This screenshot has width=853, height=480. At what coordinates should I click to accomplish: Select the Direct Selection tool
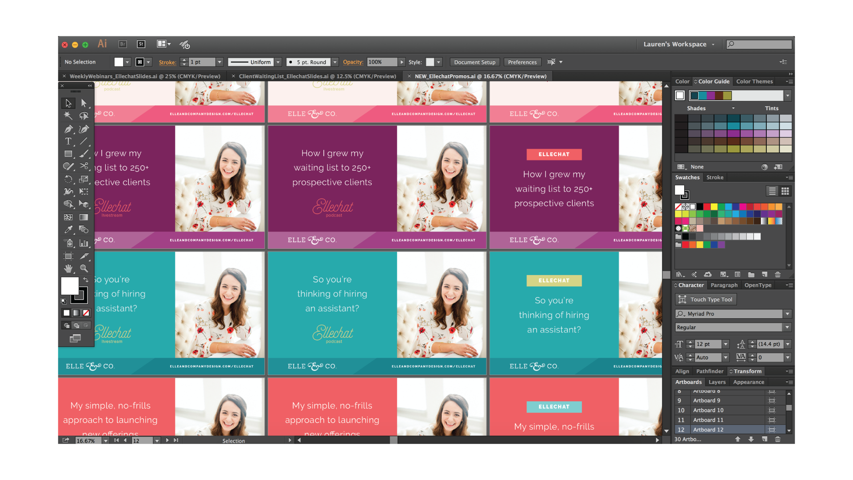pos(84,103)
